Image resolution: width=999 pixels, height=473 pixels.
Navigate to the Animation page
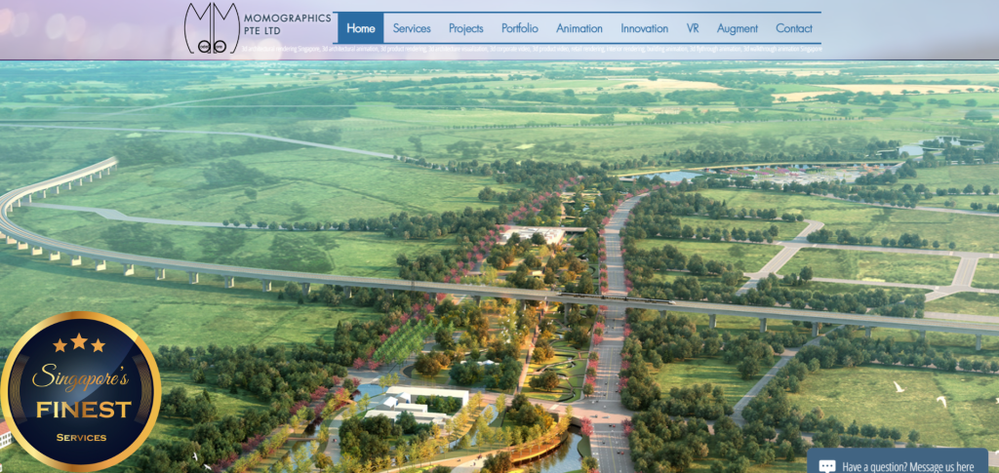579,28
